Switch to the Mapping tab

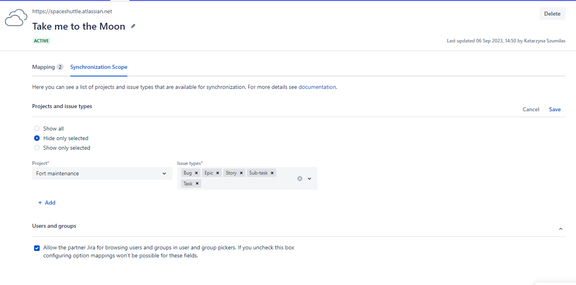coord(47,67)
